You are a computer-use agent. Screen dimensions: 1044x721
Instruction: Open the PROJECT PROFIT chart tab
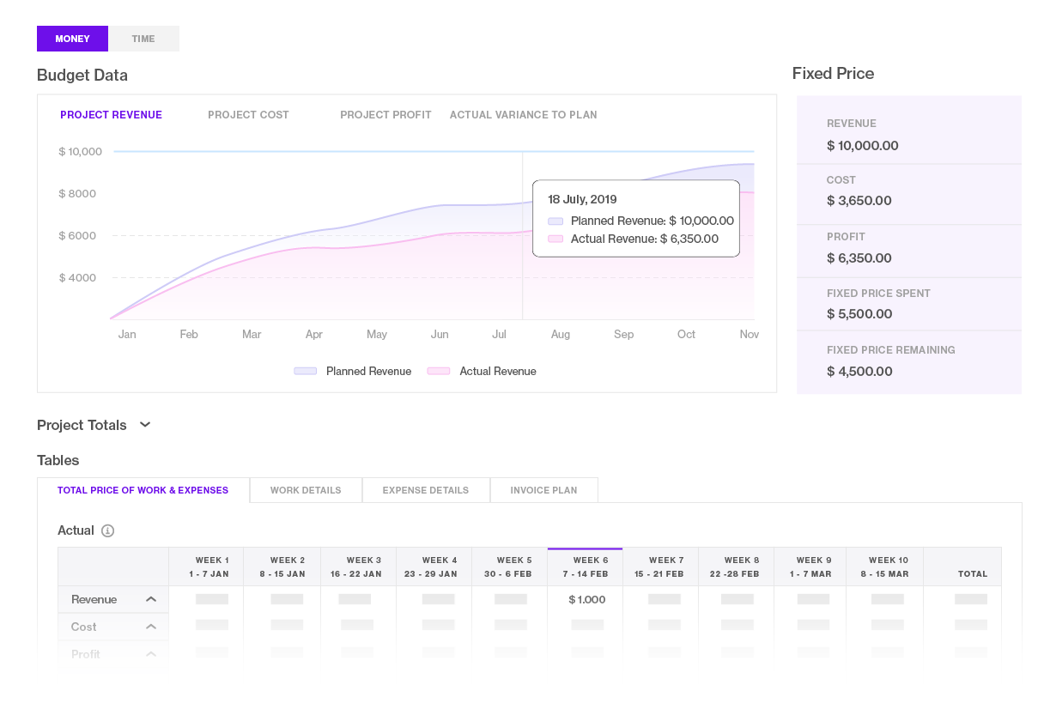[385, 114]
